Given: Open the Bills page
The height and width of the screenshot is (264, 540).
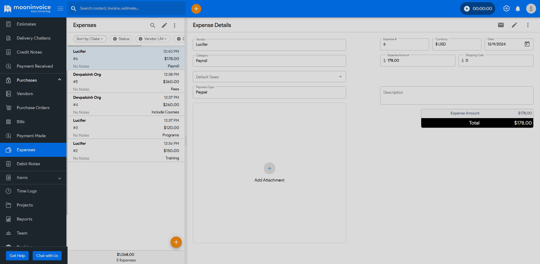Looking at the screenshot, I should click(x=33, y=122).
